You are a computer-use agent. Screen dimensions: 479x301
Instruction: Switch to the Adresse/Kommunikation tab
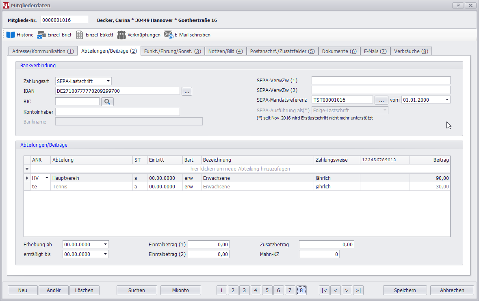coord(43,51)
